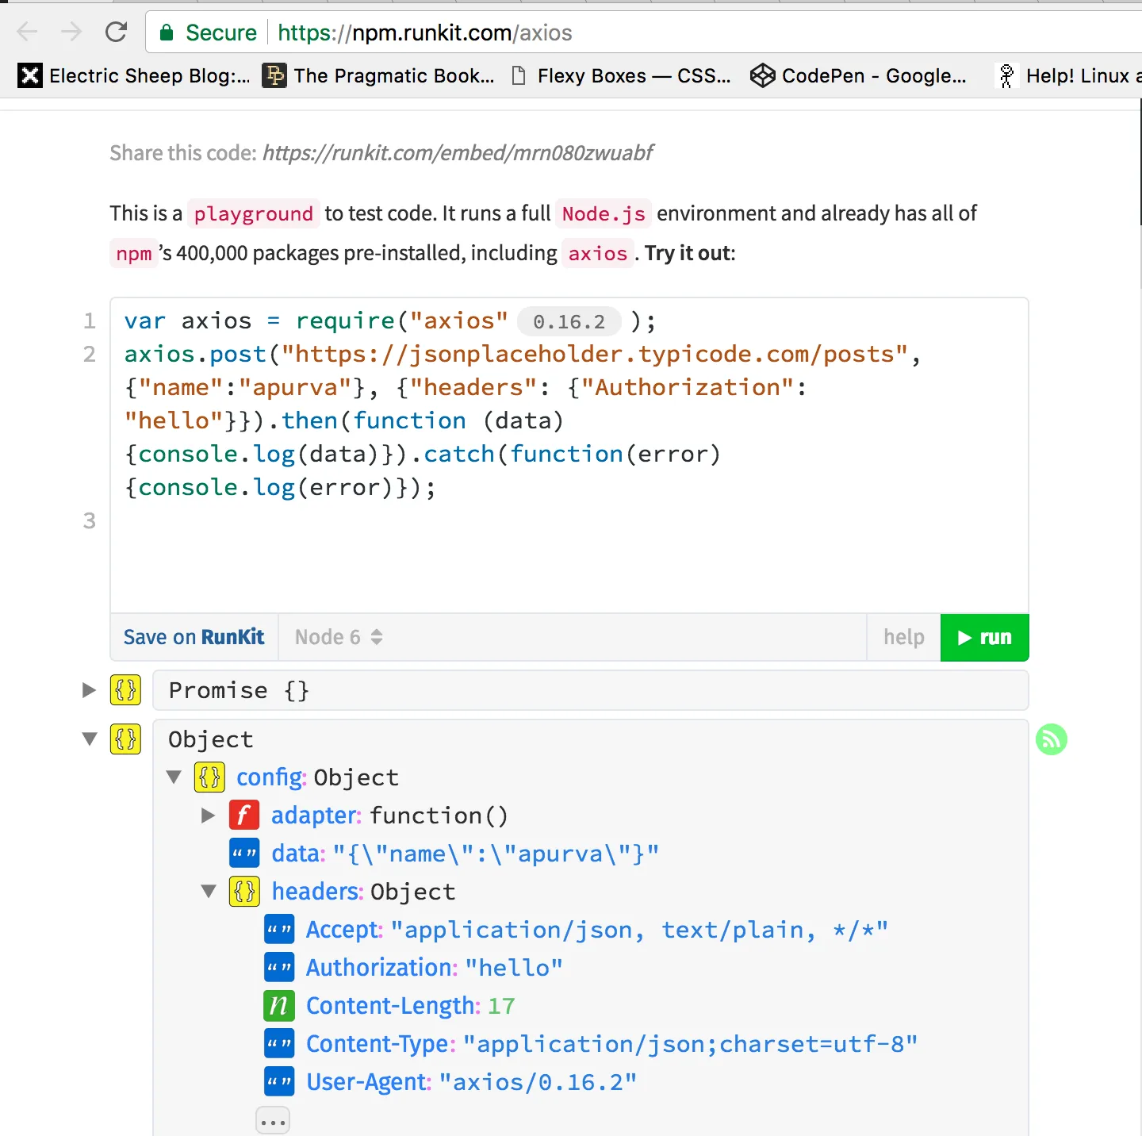Click the red function icon beside adapter
This screenshot has width=1142, height=1136.
pos(244,816)
